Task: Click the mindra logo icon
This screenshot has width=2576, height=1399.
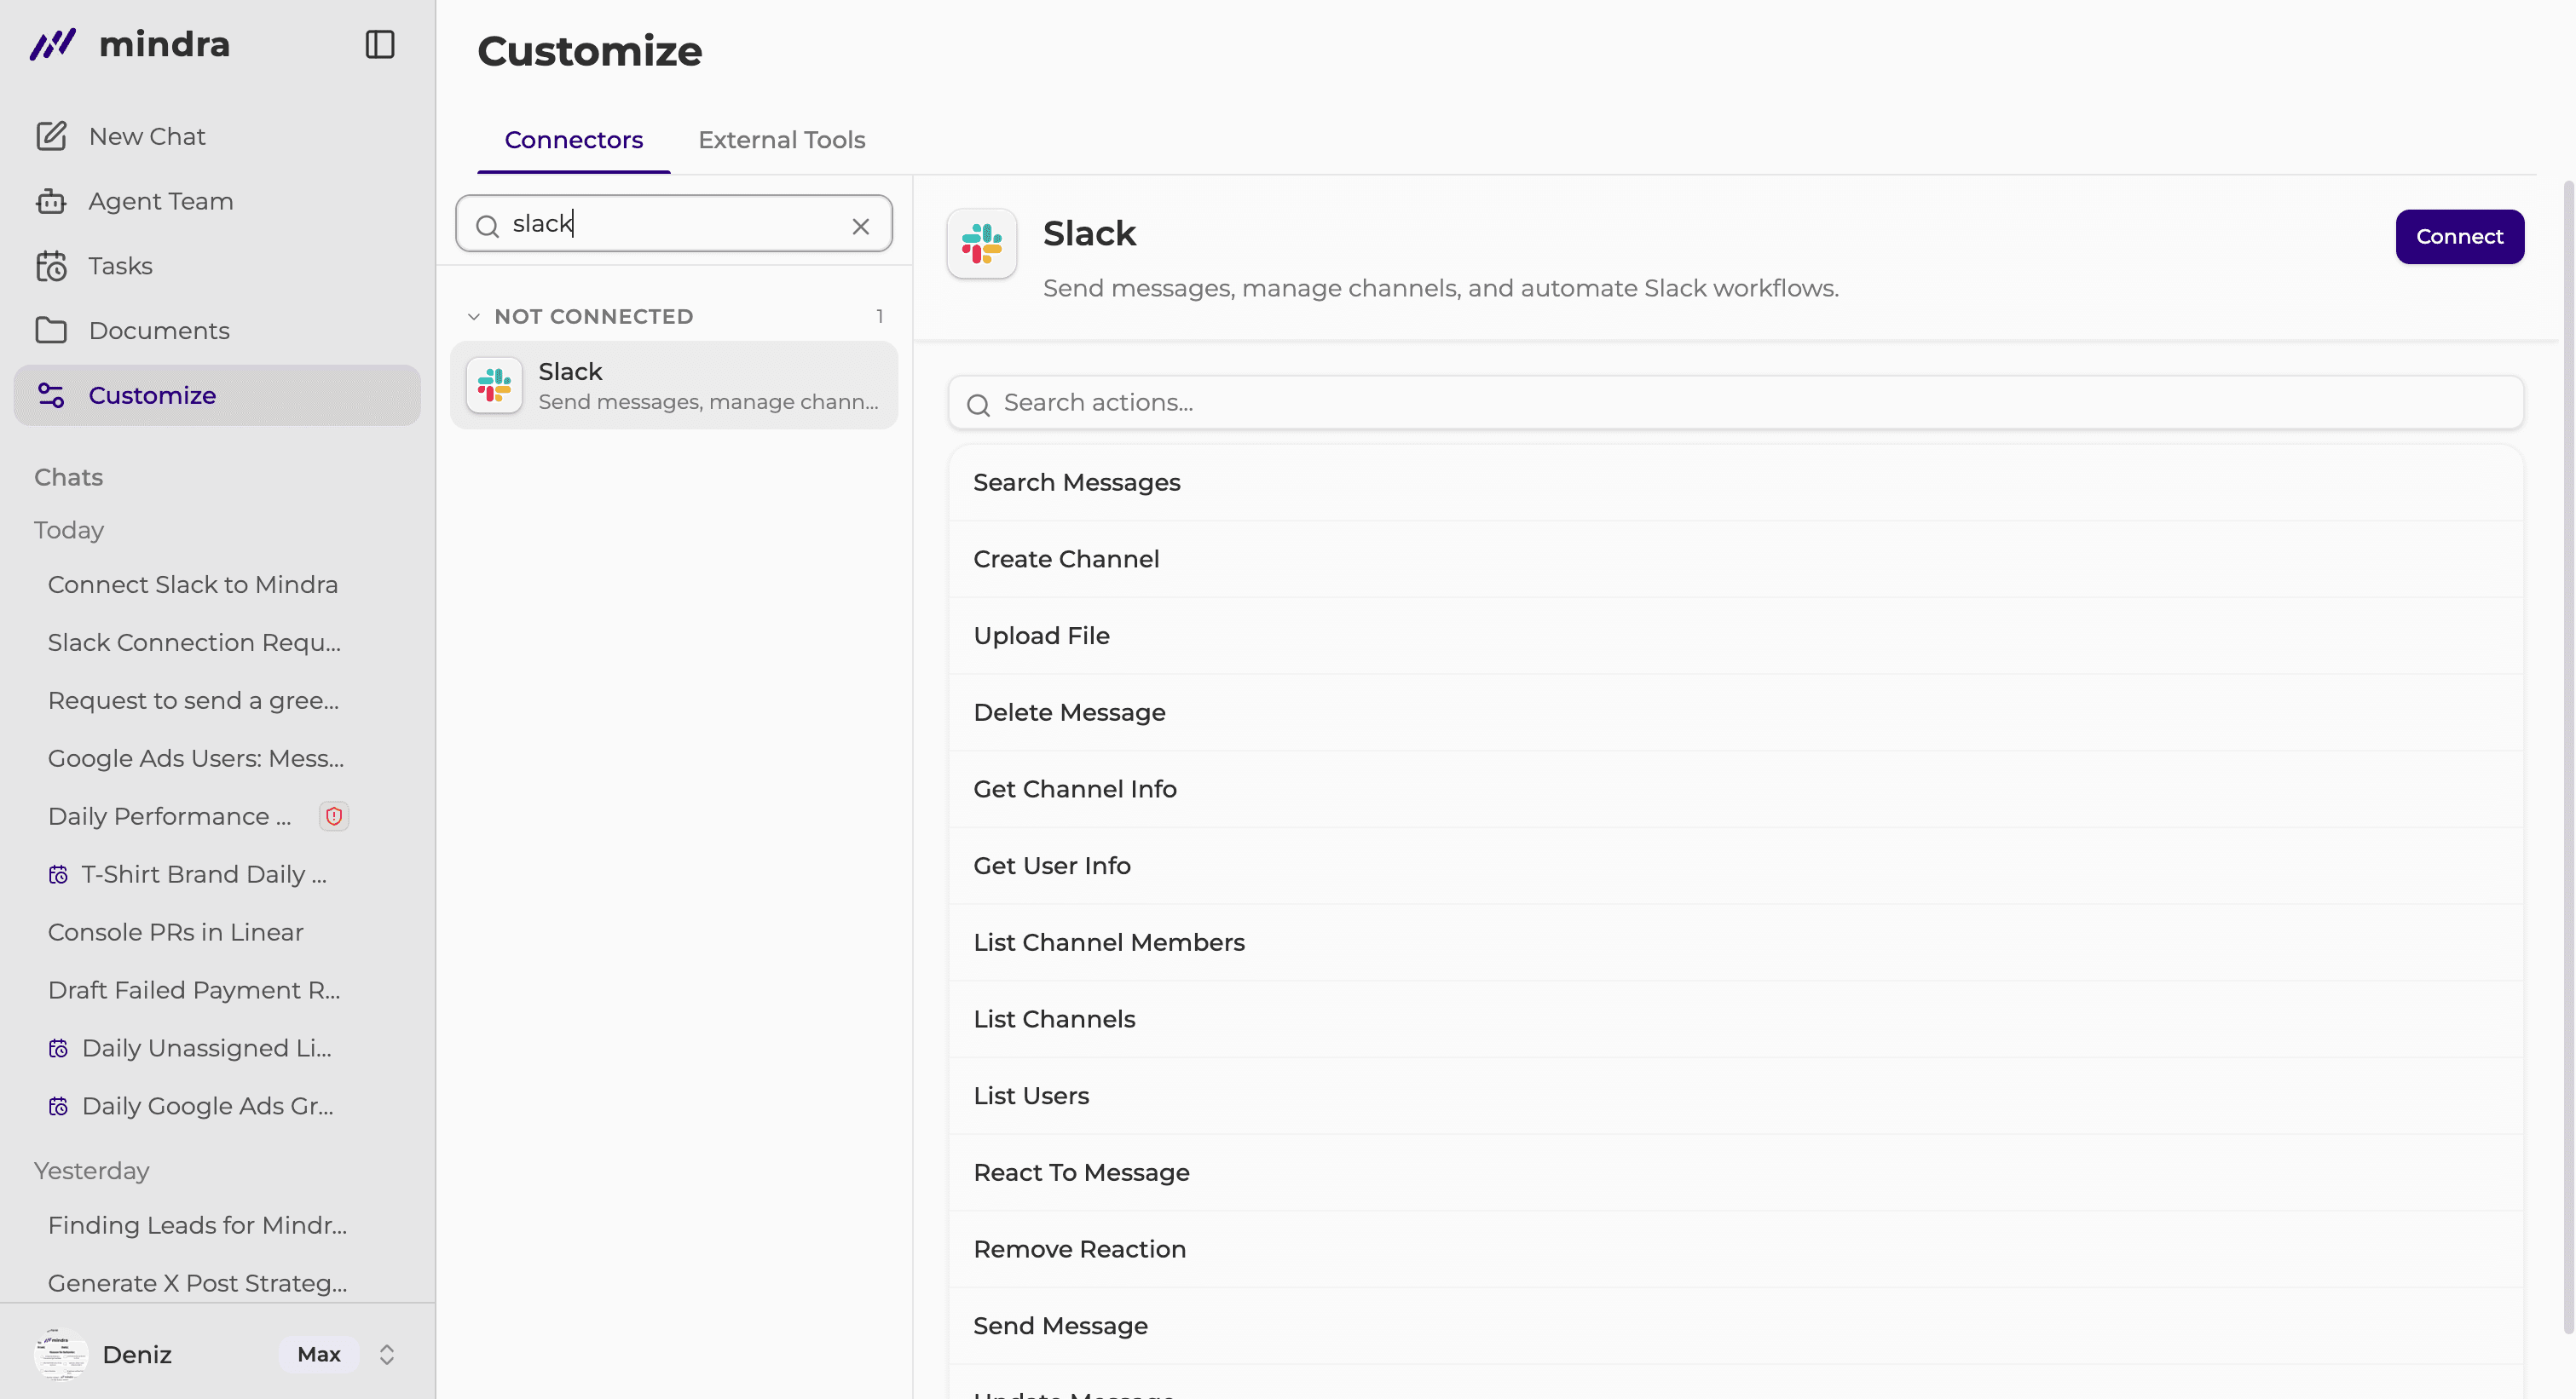Action: click(x=52, y=44)
